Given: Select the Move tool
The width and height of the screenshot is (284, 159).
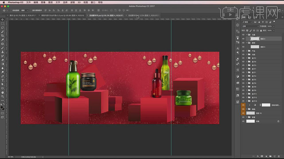Looking at the screenshot, I should [x=3, y=20].
